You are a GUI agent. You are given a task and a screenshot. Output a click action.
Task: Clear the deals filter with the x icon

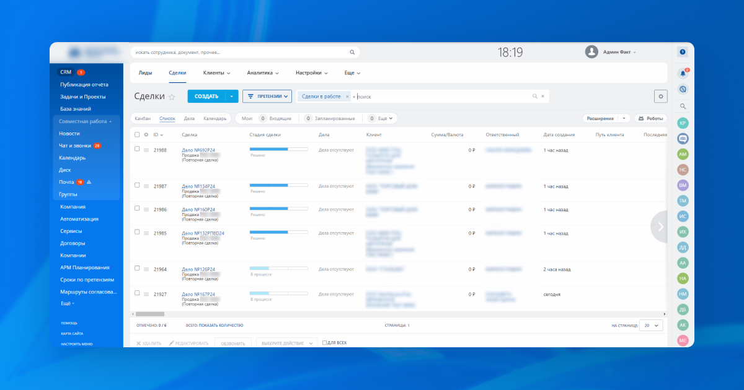(x=543, y=97)
